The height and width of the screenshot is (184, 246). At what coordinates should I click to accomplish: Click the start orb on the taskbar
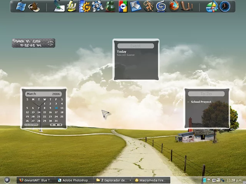point(7,180)
